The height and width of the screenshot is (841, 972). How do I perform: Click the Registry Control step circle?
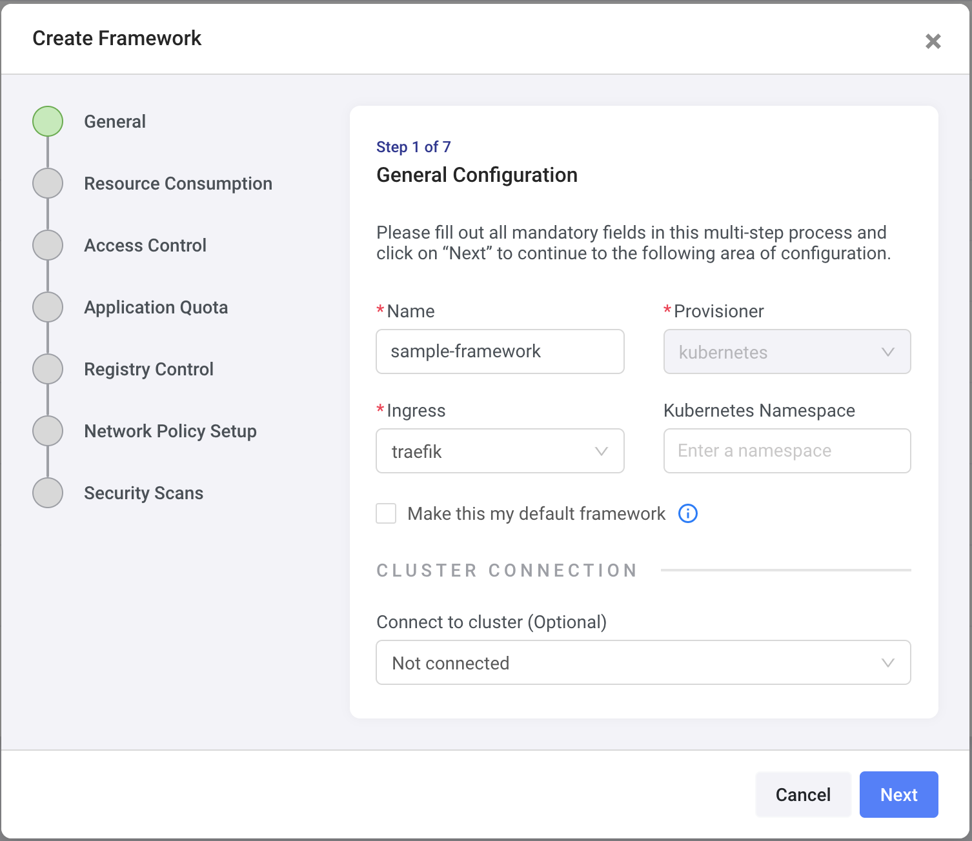point(48,369)
